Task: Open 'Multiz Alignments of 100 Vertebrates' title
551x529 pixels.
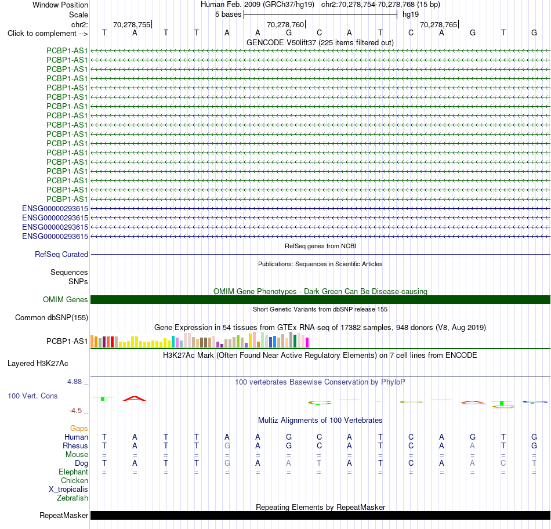Action: click(x=320, y=420)
